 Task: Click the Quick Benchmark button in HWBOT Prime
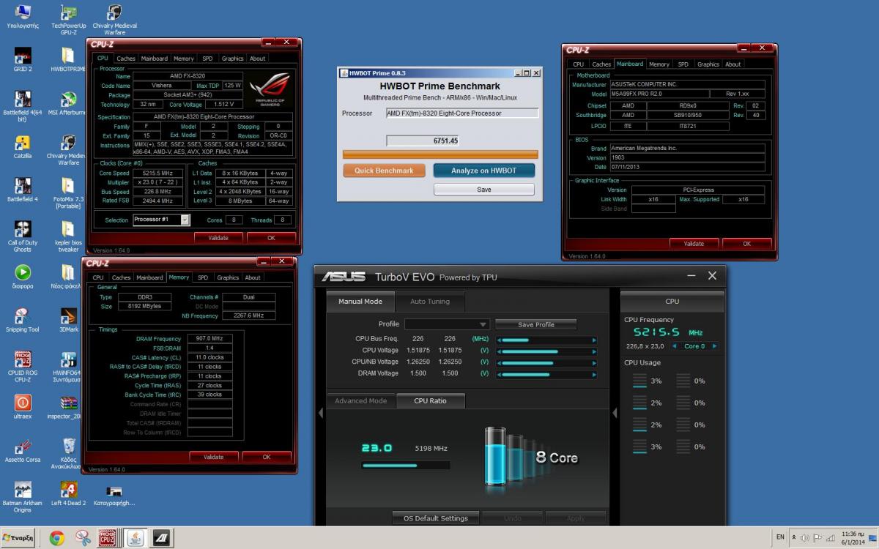coord(384,171)
